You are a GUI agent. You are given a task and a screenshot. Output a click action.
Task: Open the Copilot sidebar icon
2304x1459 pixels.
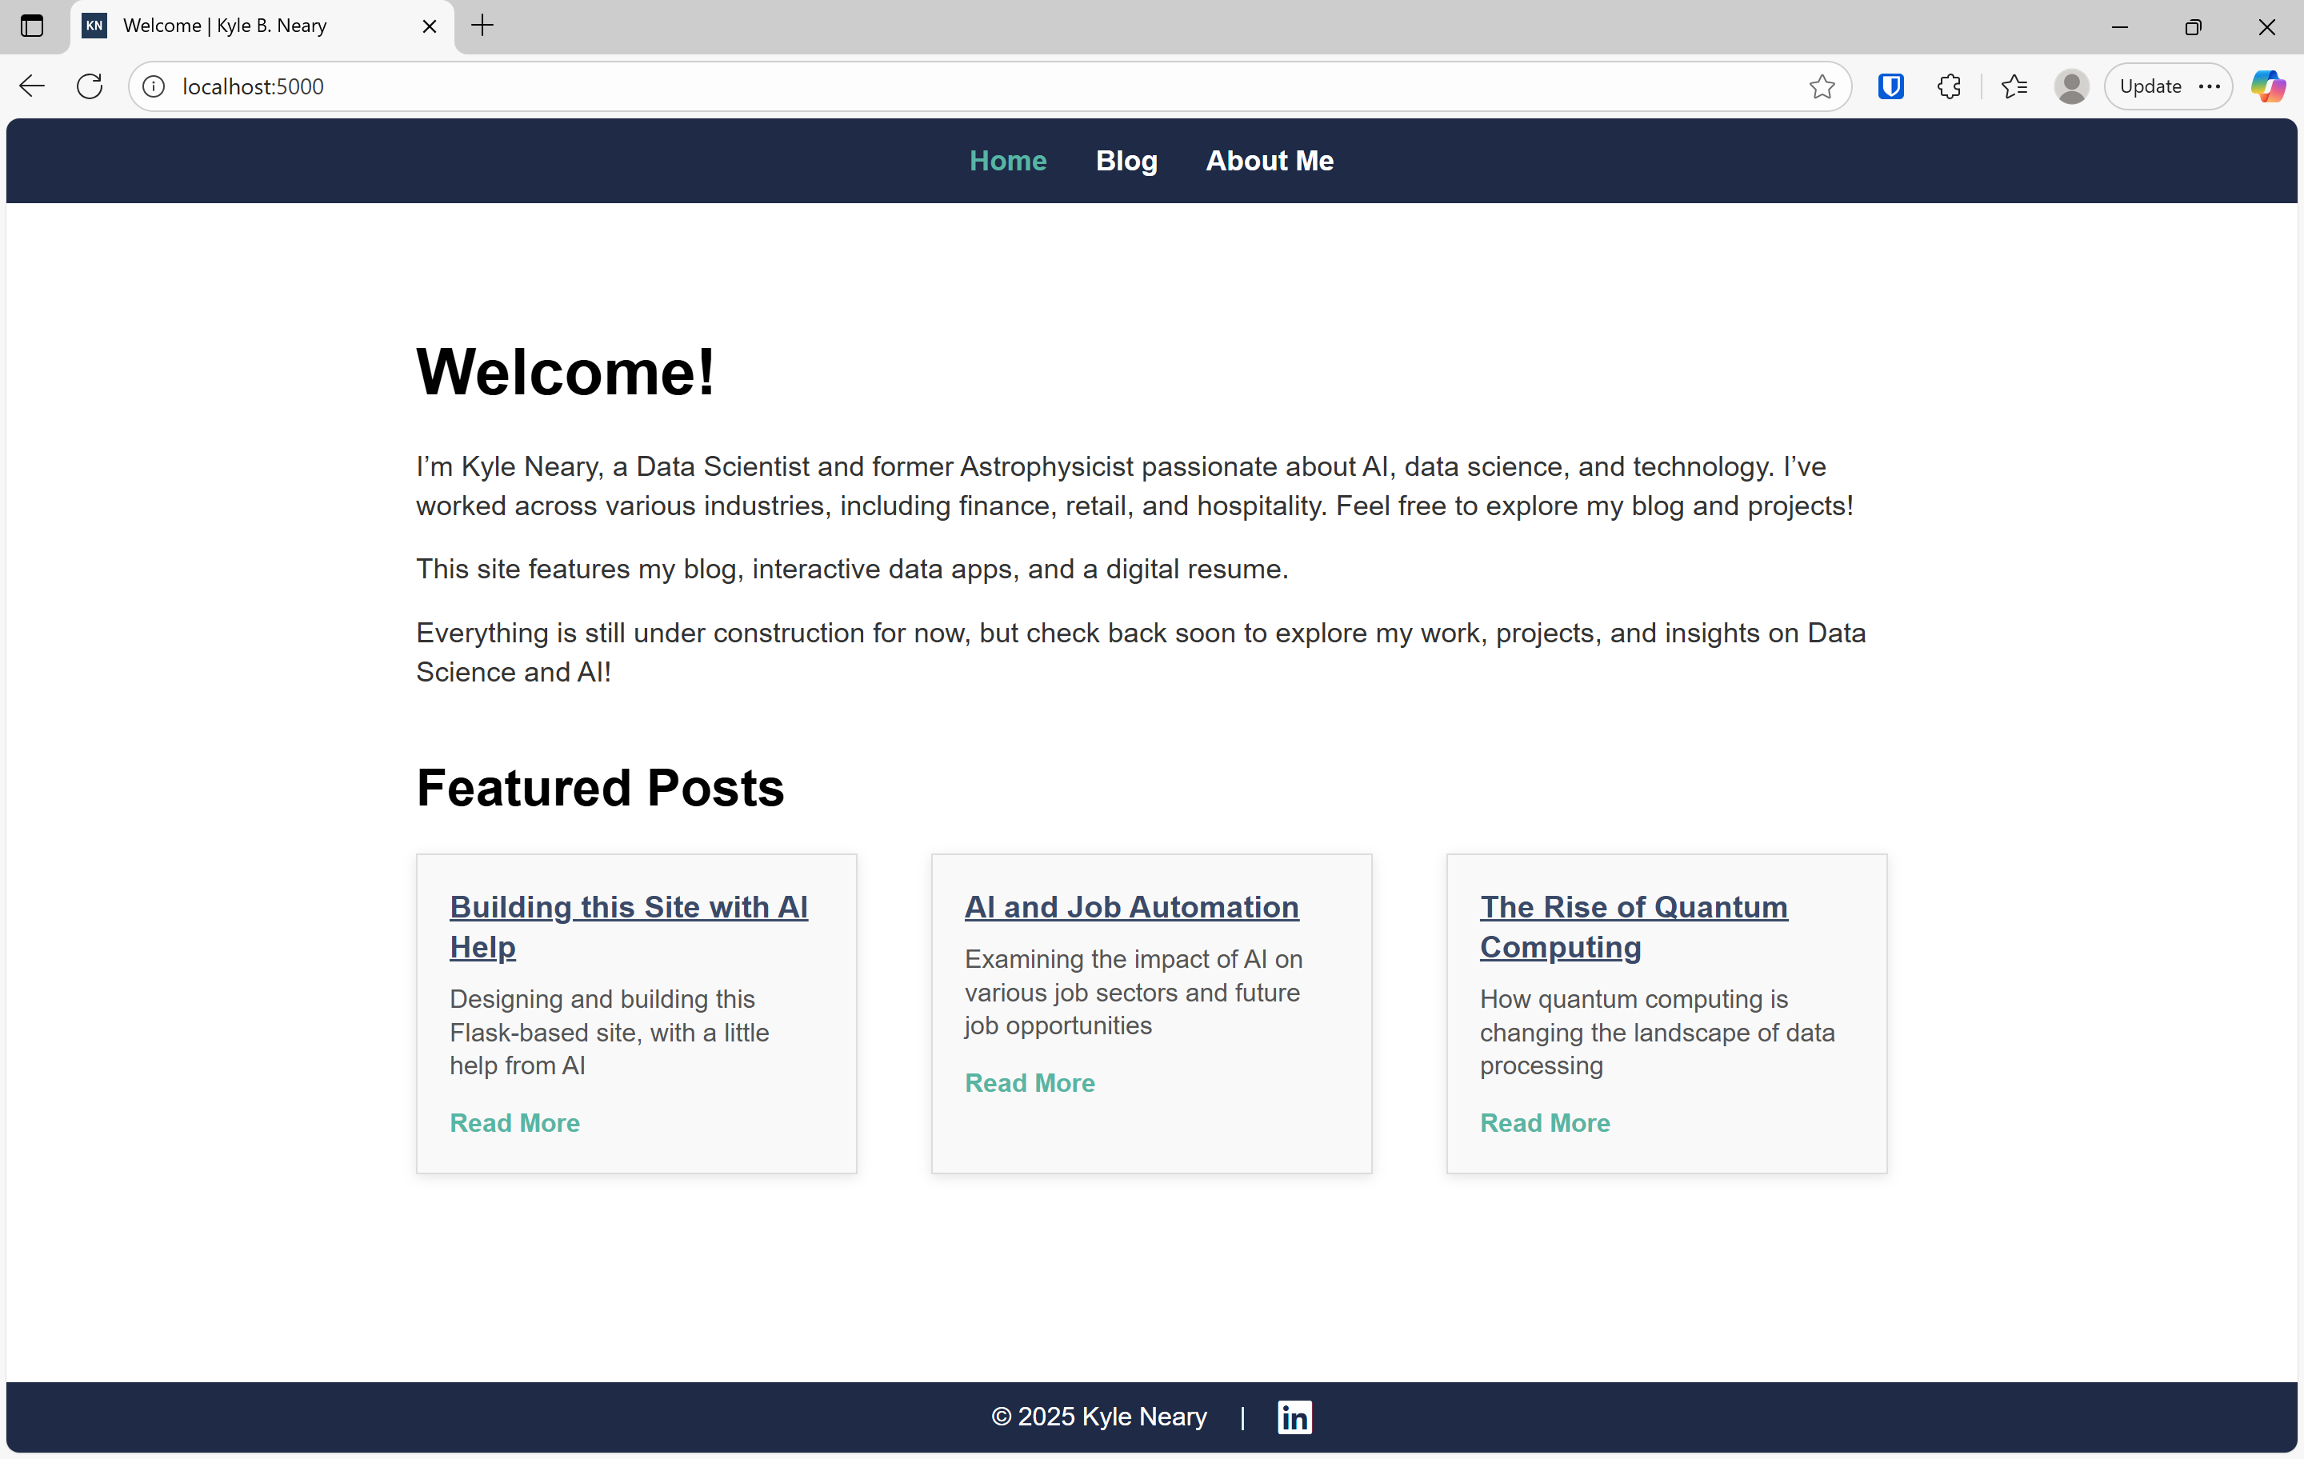(x=2266, y=86)
